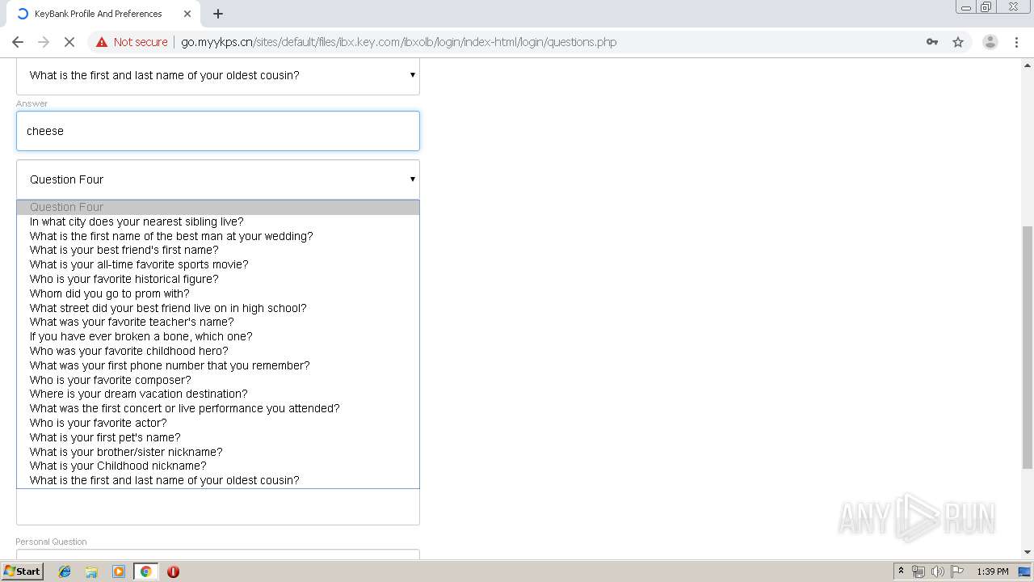This screenshot has width=1034, height=582.
Task: Click the page vertical scrollbar thumb
Action: pos(1028,348)
